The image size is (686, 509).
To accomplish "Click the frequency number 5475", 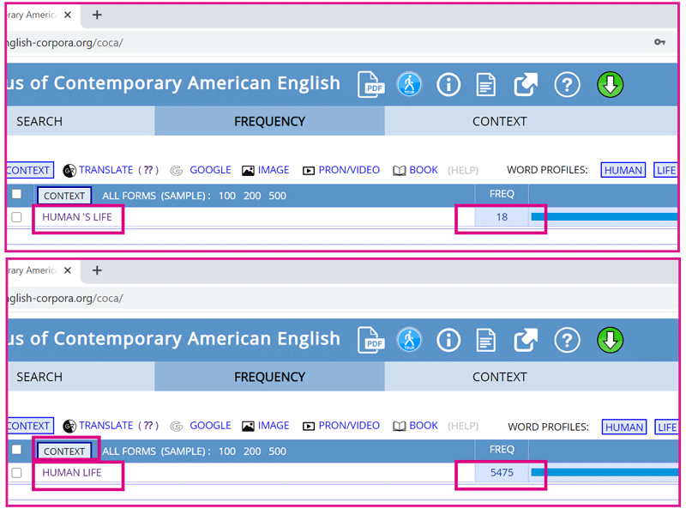I will coord(502,473).
